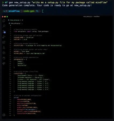Click the Python file icon in the breadcrumb
Screen dimensions: 114x121
[9, 23]
